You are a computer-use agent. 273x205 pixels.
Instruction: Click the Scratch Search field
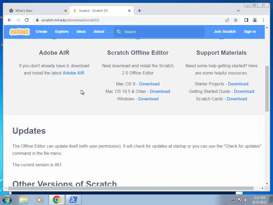click(159, 32)
